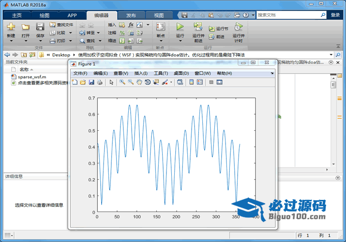Open the address bar path dropdown arrow
Image resolution: width=346 pixels, height=242 pixels.
(x=331, y=55)
